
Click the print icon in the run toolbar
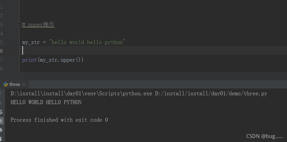[x=1, y=130]
